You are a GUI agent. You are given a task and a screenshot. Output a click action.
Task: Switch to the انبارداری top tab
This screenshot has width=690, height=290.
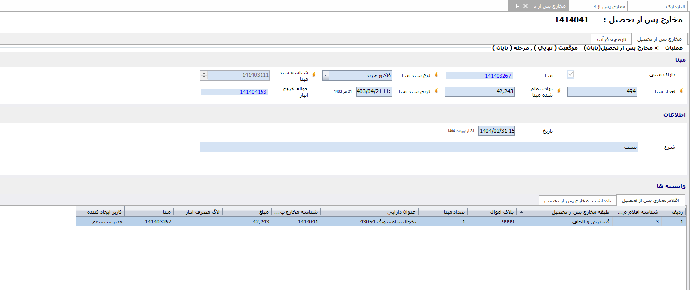click(658, 6)
